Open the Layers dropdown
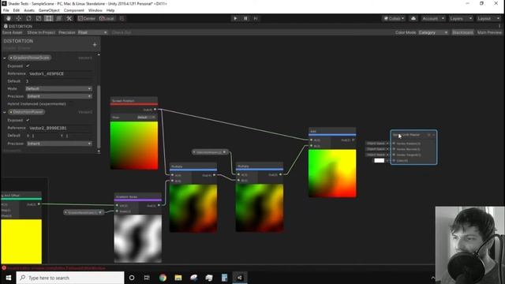Screen dimensions: 505x284 tap(461, 18)
